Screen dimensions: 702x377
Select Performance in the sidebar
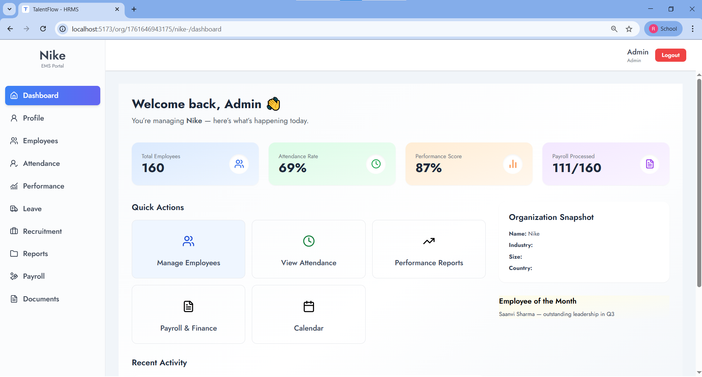(x=53, y=186)
